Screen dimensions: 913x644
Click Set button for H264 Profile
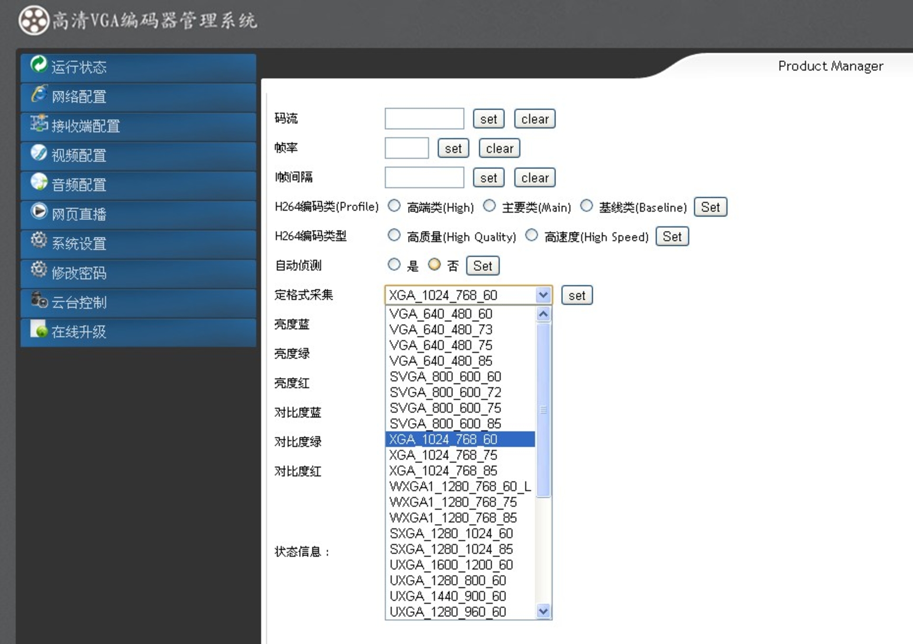[x=710, y=207]
